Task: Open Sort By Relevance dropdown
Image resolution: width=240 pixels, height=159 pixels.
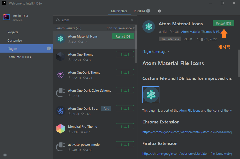Action: click(121, 28)
